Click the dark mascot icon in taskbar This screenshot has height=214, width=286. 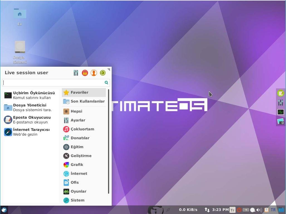155,210
